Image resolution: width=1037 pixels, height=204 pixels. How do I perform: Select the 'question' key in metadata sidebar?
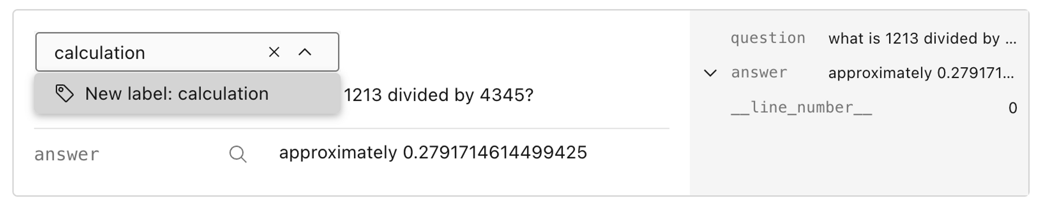tap(767, 38)
